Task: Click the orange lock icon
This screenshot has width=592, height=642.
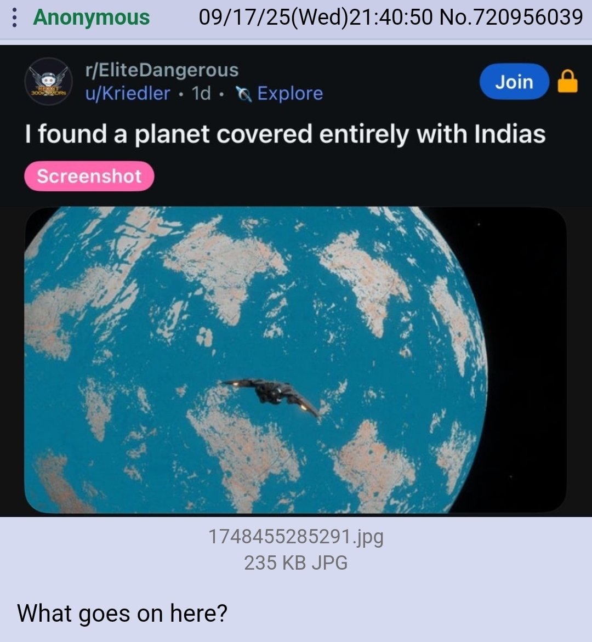Action: click(567, 81)
